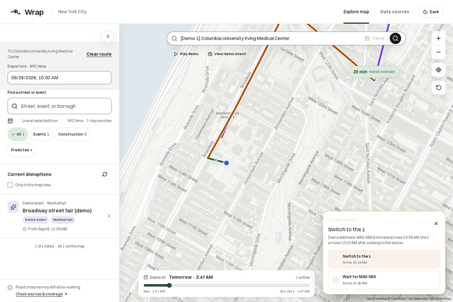Image resolution: width=453 pixels, height=302 pixels.
Task: Click Play demo
Action: tap(186, 54)
